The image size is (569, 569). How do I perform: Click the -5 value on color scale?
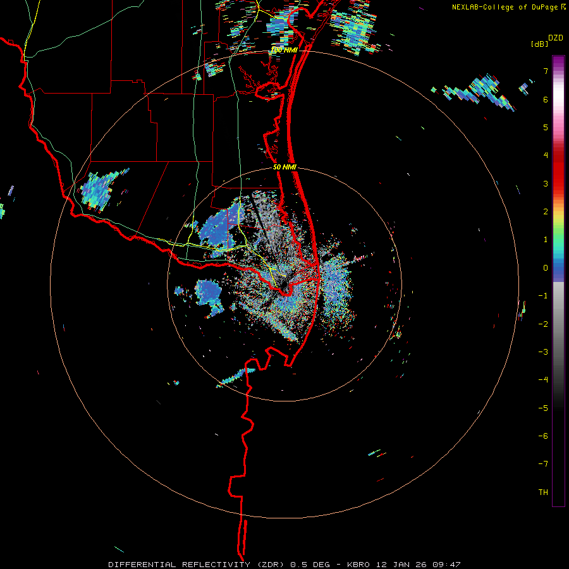tap(543, 408)
